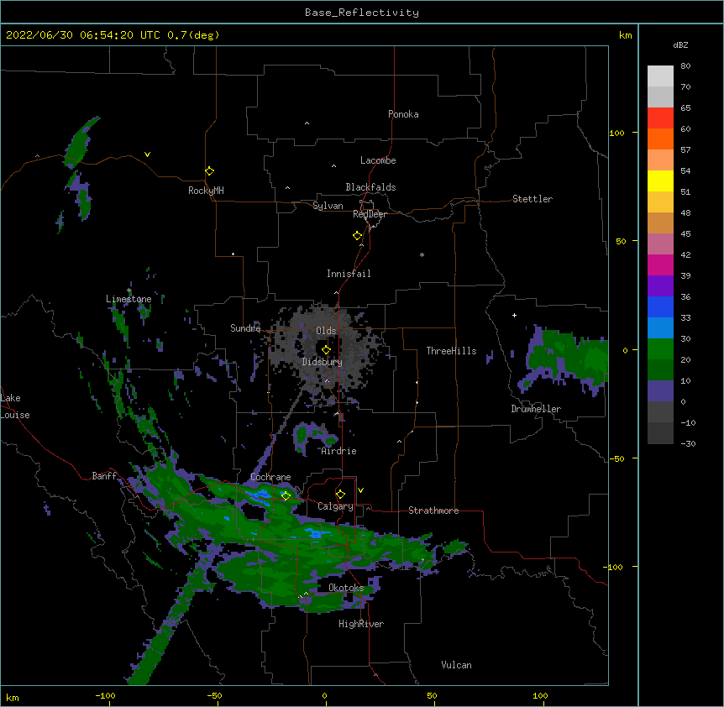This screenshot has height=707, width=724.
Task: Click the Olds town label
Action: pos(326,331)
